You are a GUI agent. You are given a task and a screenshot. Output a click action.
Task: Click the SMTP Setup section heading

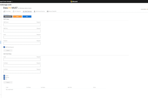6,19
